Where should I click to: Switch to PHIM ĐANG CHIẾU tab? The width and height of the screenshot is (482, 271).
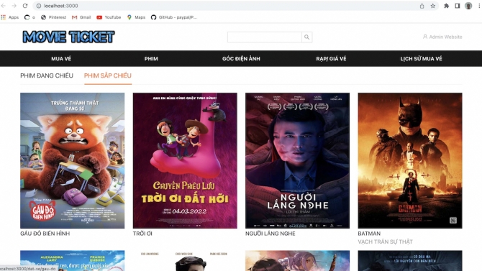click(47, 75)
